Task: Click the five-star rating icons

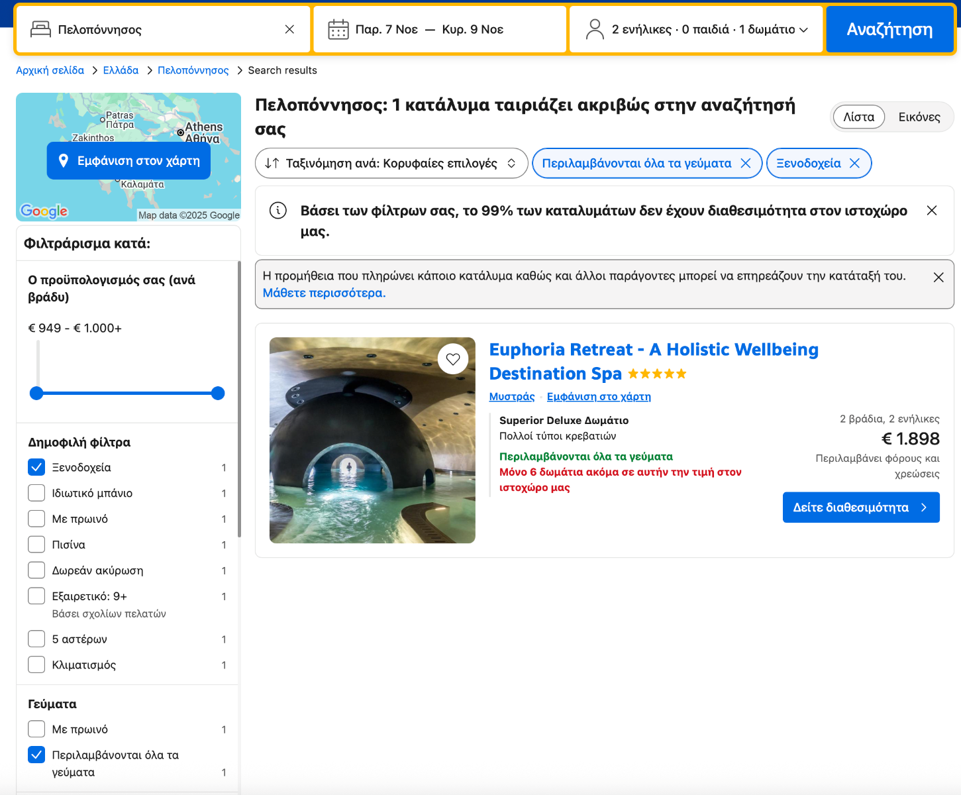Action: (x=657, y=374)
